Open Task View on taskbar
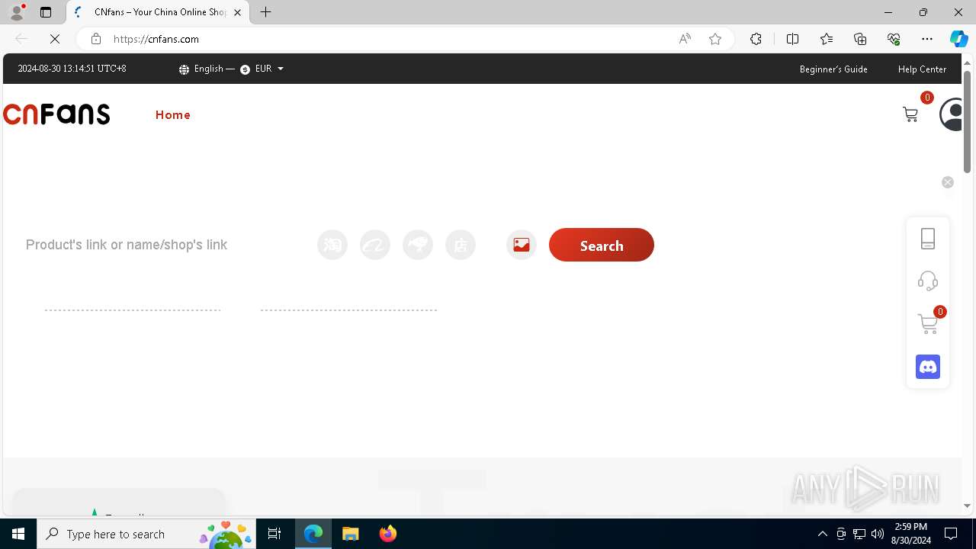 pyautogui.click(x=274, y=534)
